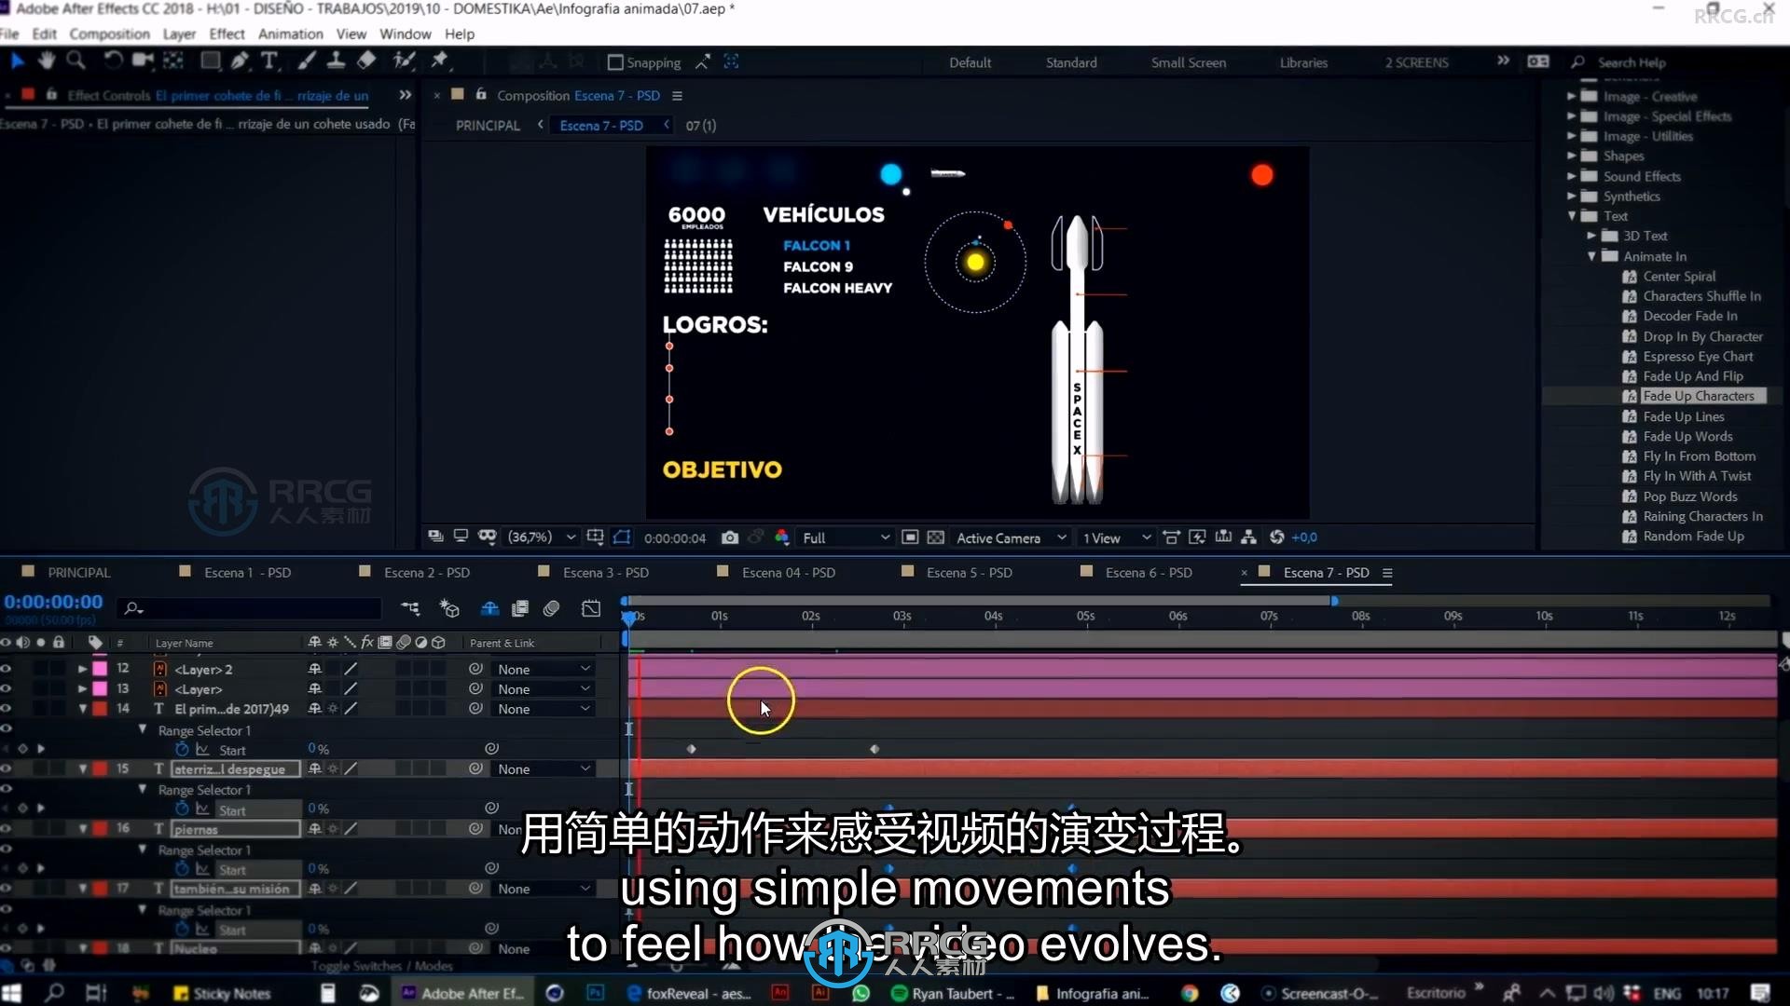
Task: Hide layer 13 <Layer> eye toggle
Action: coord(7,688)
